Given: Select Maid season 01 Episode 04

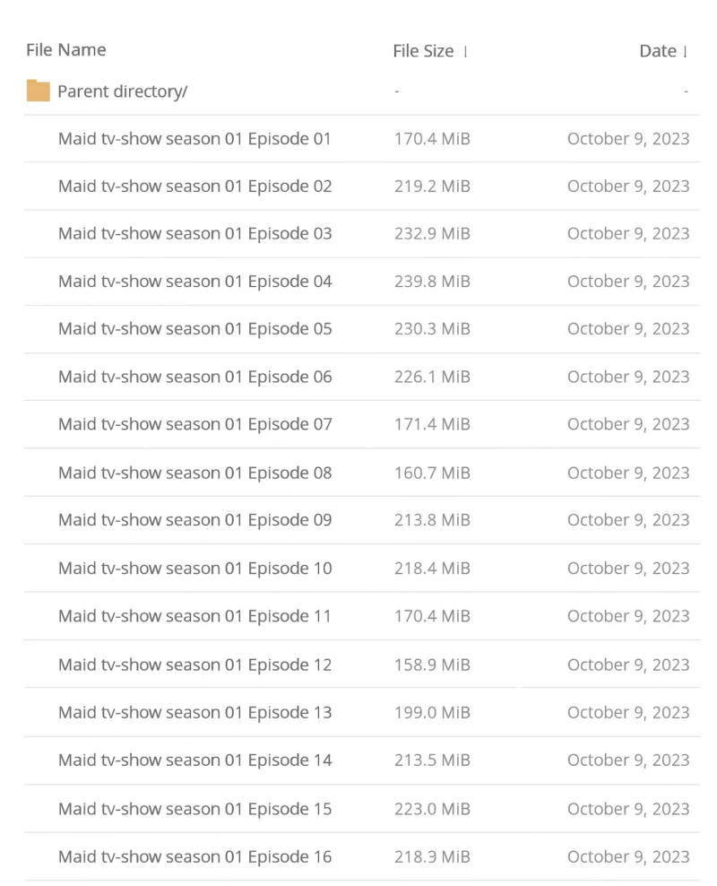Looking at the screenshot, I should [x=194, y=282].
